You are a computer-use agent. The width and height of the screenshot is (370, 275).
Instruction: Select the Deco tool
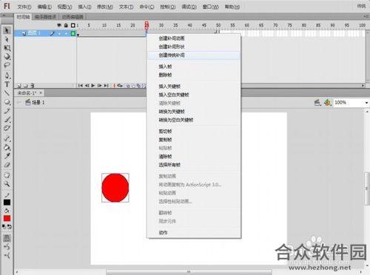coord(7,128)
